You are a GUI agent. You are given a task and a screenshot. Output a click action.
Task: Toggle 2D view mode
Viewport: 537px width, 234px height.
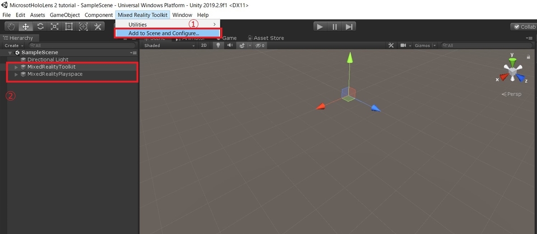coord(204,46)
